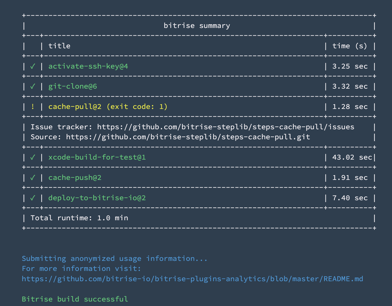Click the 'time (s)' column header
Screen dimensions: 392x306
(350, 46)
